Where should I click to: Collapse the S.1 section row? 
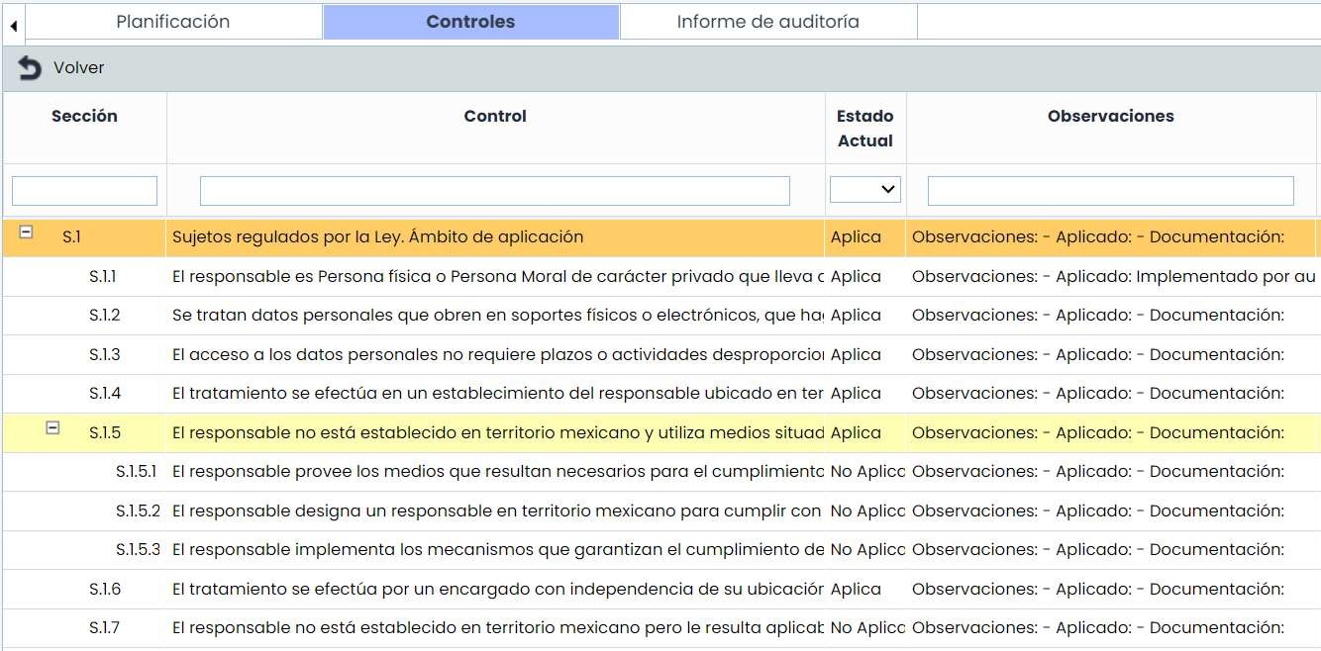[27, 232]
